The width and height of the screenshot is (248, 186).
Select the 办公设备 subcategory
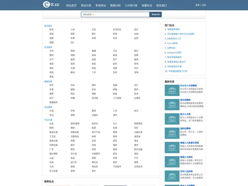click(53, 171)
